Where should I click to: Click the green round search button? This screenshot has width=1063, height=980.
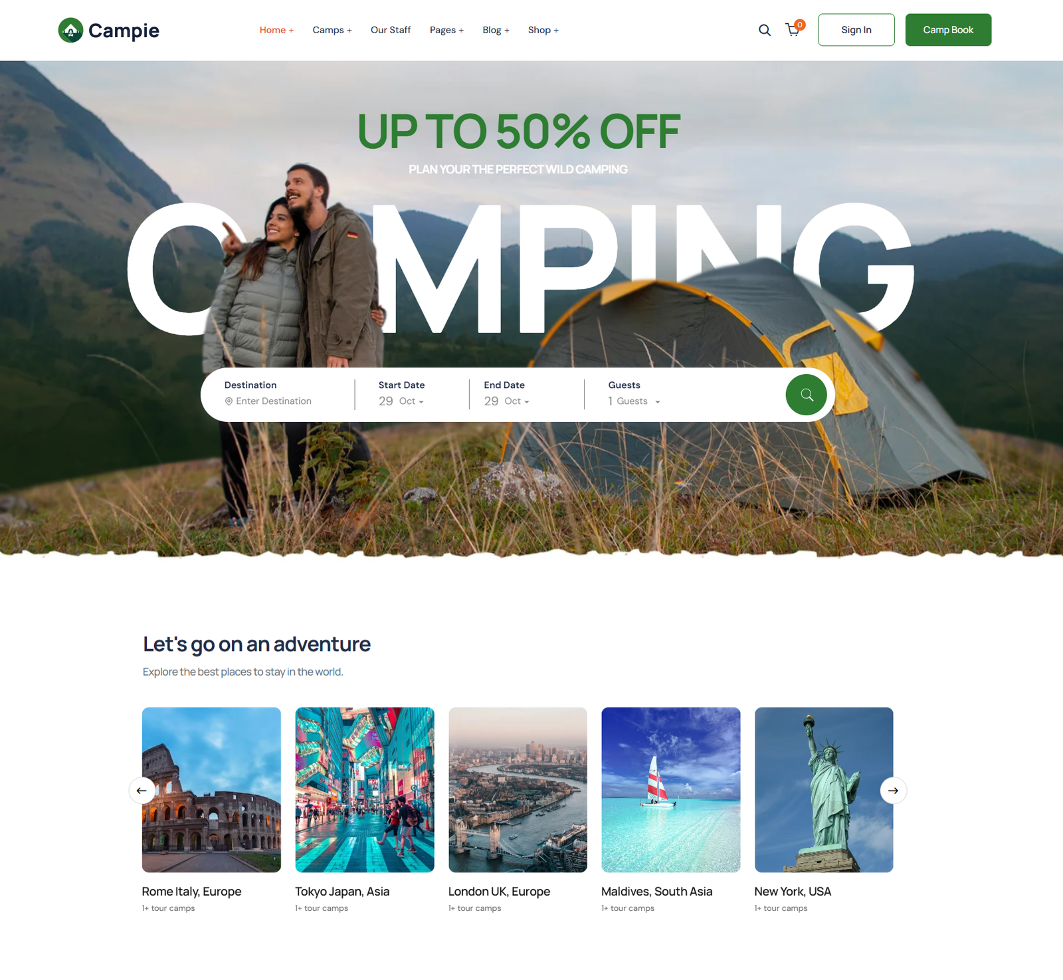coord(807,395)
